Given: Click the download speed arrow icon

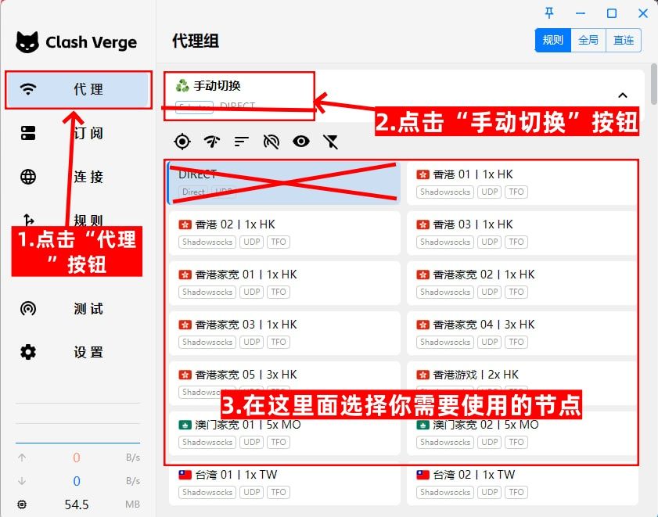Looking at the screenshot, I should tap(22, 481).
